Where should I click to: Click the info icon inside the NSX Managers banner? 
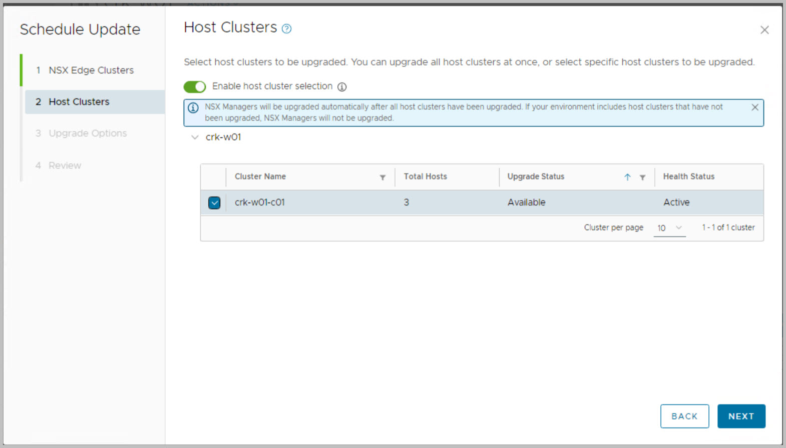193,107
